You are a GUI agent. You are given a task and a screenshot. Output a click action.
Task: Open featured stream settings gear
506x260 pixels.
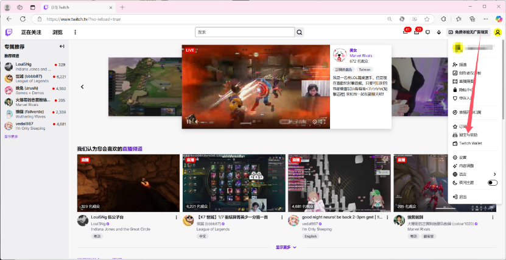[x=315, y=122]
